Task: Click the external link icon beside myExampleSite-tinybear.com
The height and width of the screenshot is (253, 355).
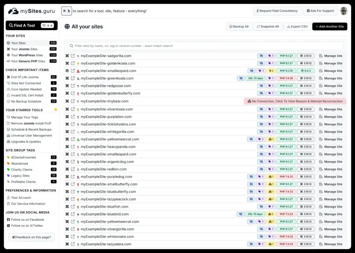Action: tap(72, 101)
